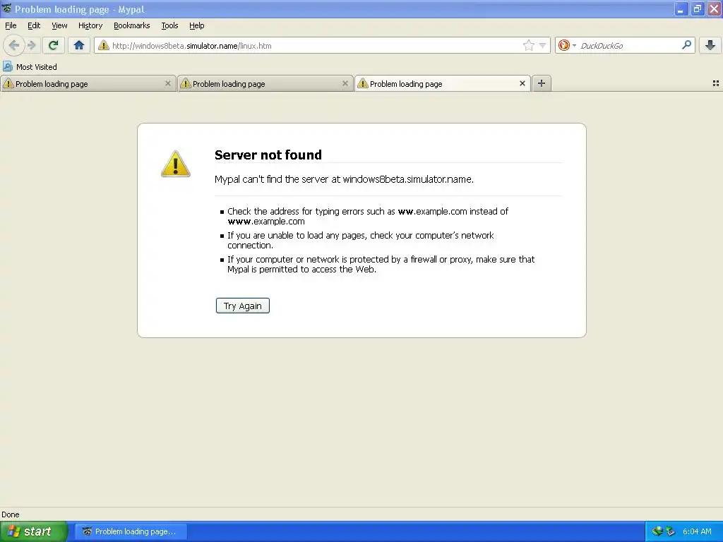Go forward with the Forward arrow button
Image resolution: width=723 pixels, height=542 pixels.
point(32,45)
